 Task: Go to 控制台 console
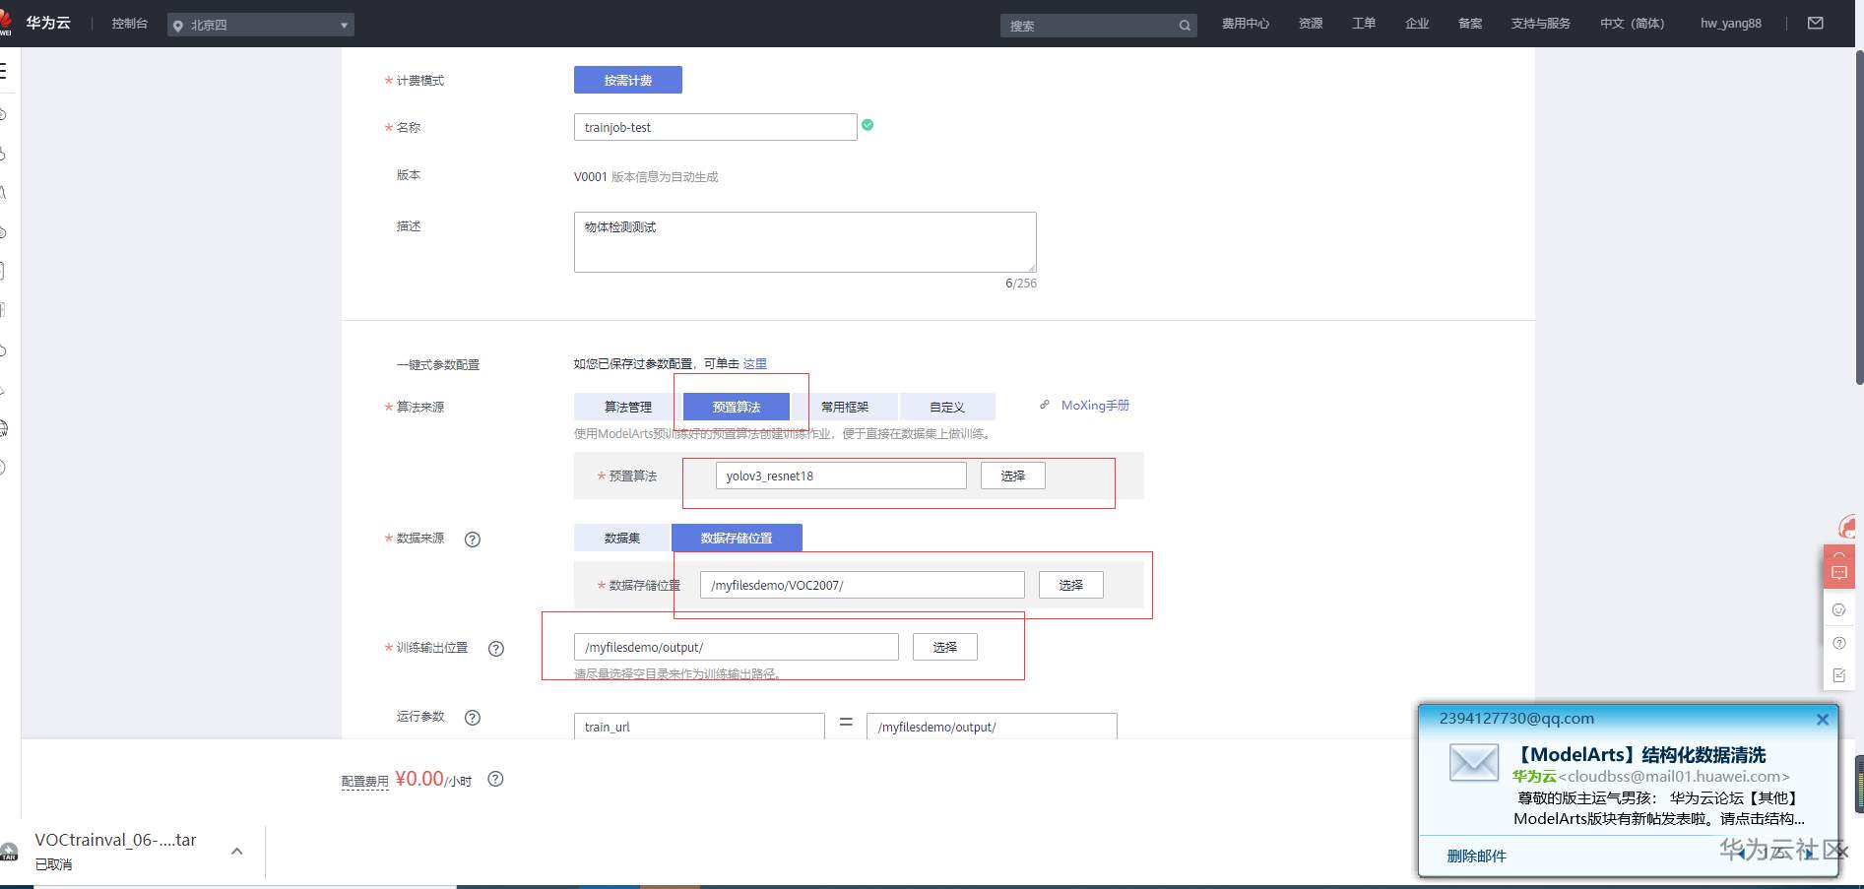pos(130,24)
